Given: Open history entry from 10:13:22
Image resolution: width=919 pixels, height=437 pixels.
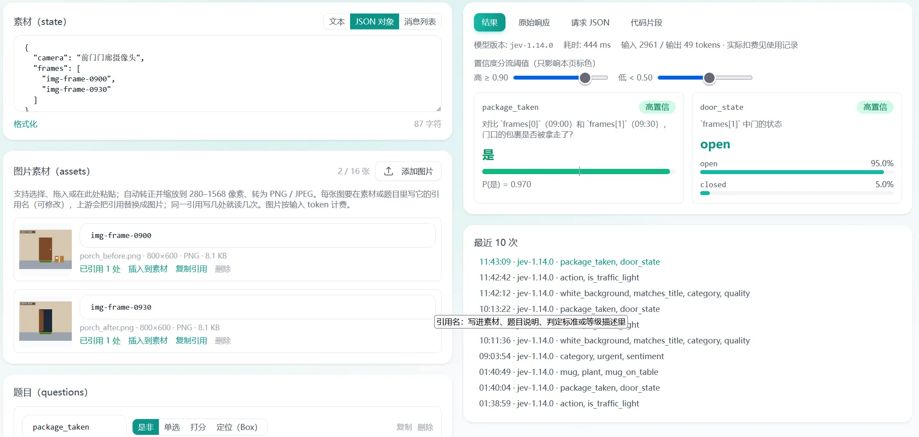Looking at the screenshot, I should pyautogui.click(x=569, y=309).
